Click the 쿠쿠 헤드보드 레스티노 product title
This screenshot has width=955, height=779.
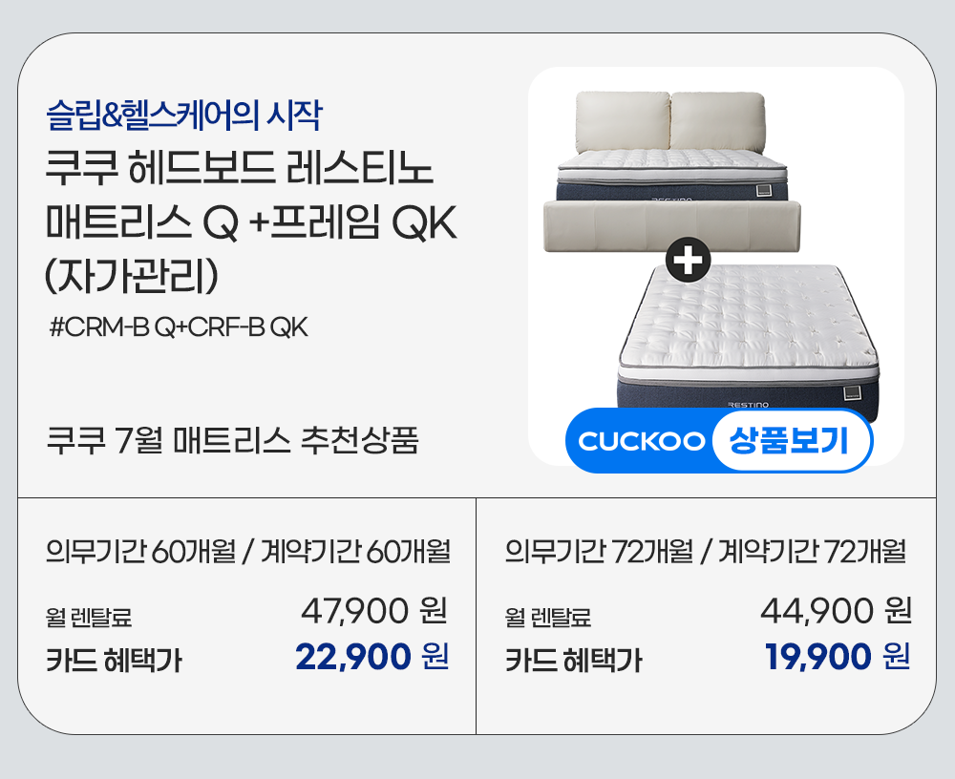click(x=240, y=174)
